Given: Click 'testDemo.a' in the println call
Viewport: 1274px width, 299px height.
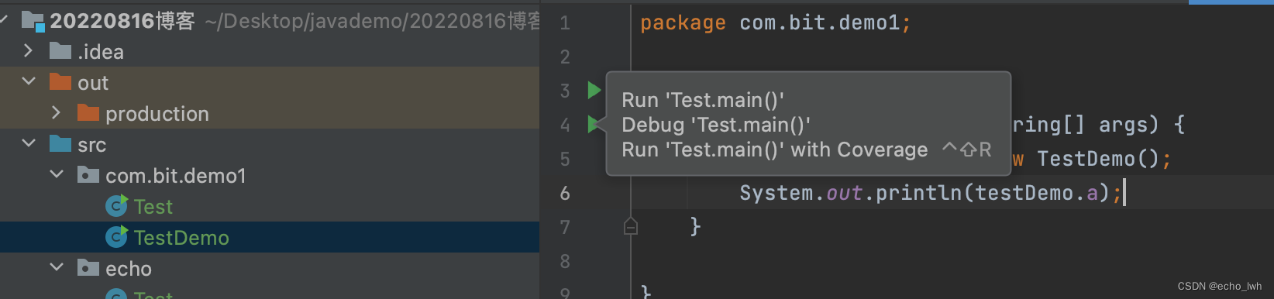Looking at the screenshot, I should click(x=1037, y=193).
